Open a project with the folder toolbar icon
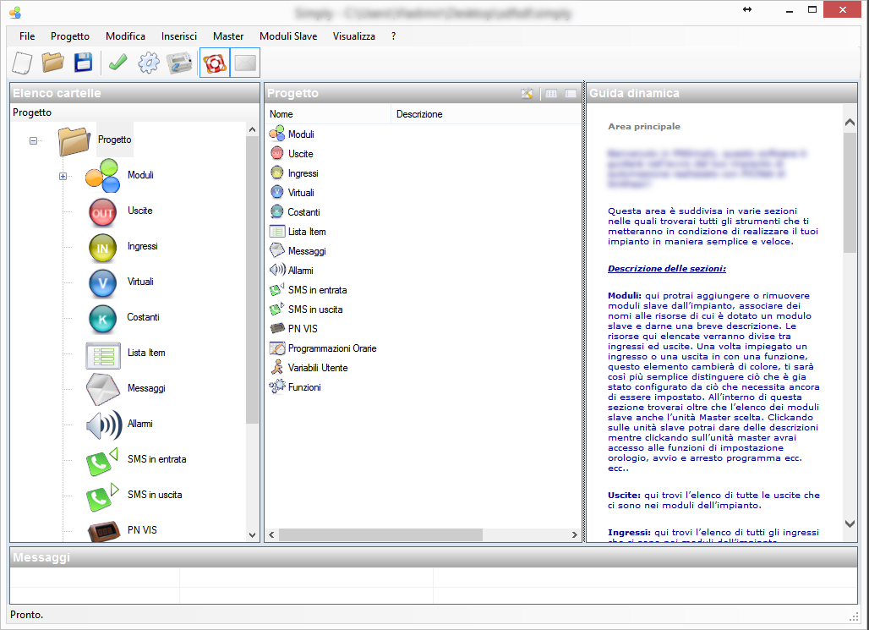The height and width of the screenshot is (630, 869). 52,62
